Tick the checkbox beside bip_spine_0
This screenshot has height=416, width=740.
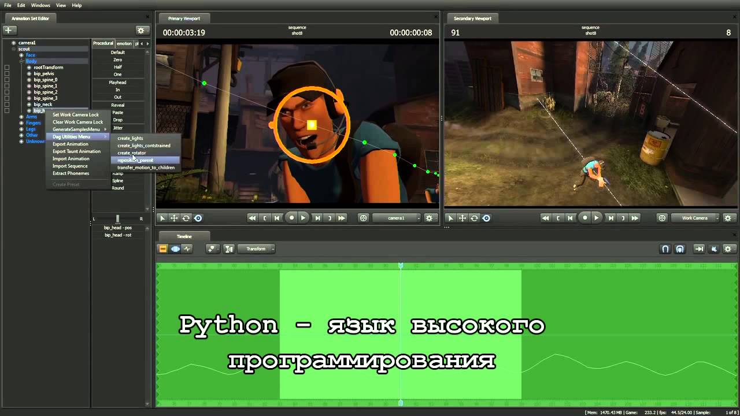coord(7,80)
